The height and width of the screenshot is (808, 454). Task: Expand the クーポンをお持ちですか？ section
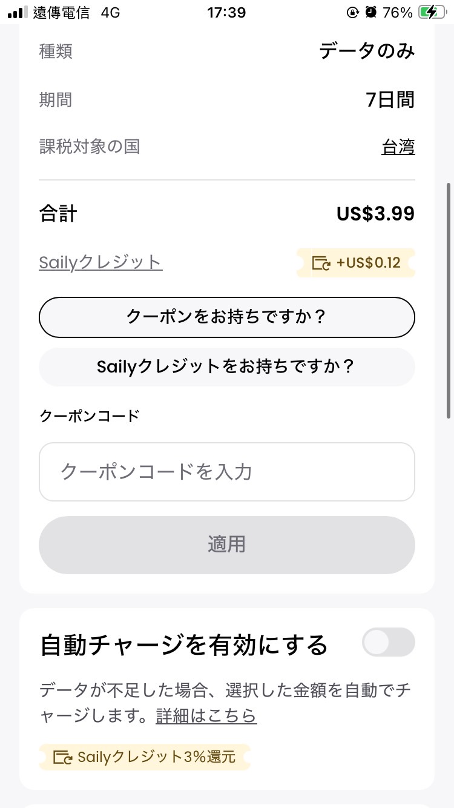click(x=226, y=317)
